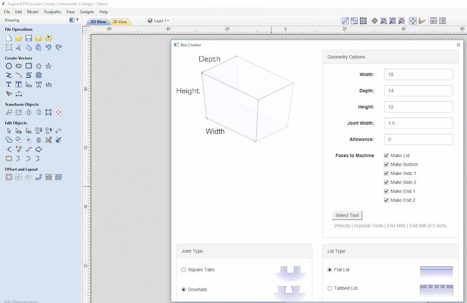Click the Tabbed Lid preview image

(x=436, y=290)
